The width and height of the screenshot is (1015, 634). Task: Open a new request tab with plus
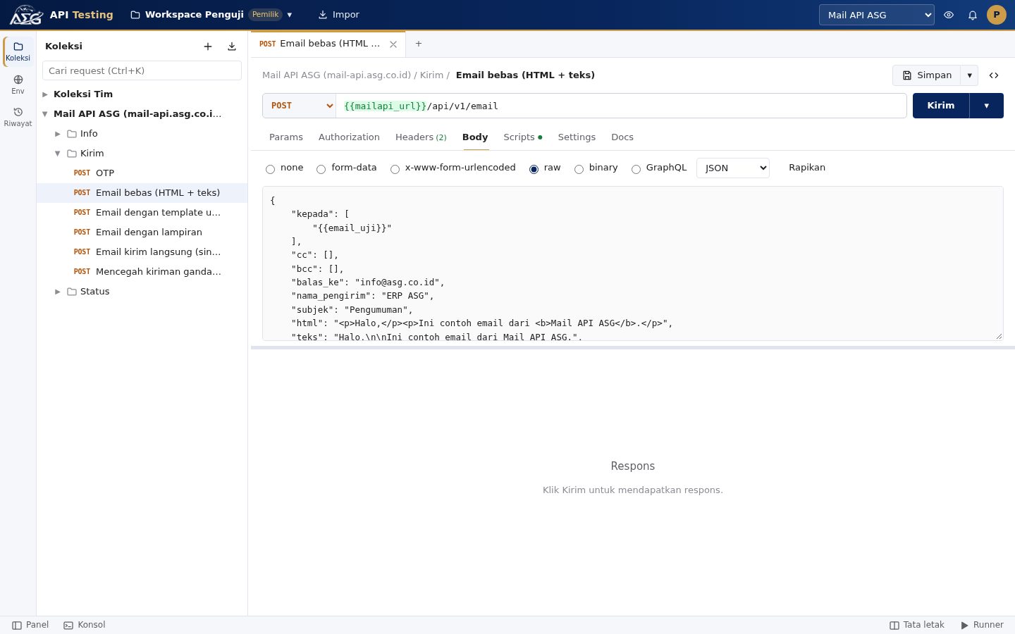419,44
